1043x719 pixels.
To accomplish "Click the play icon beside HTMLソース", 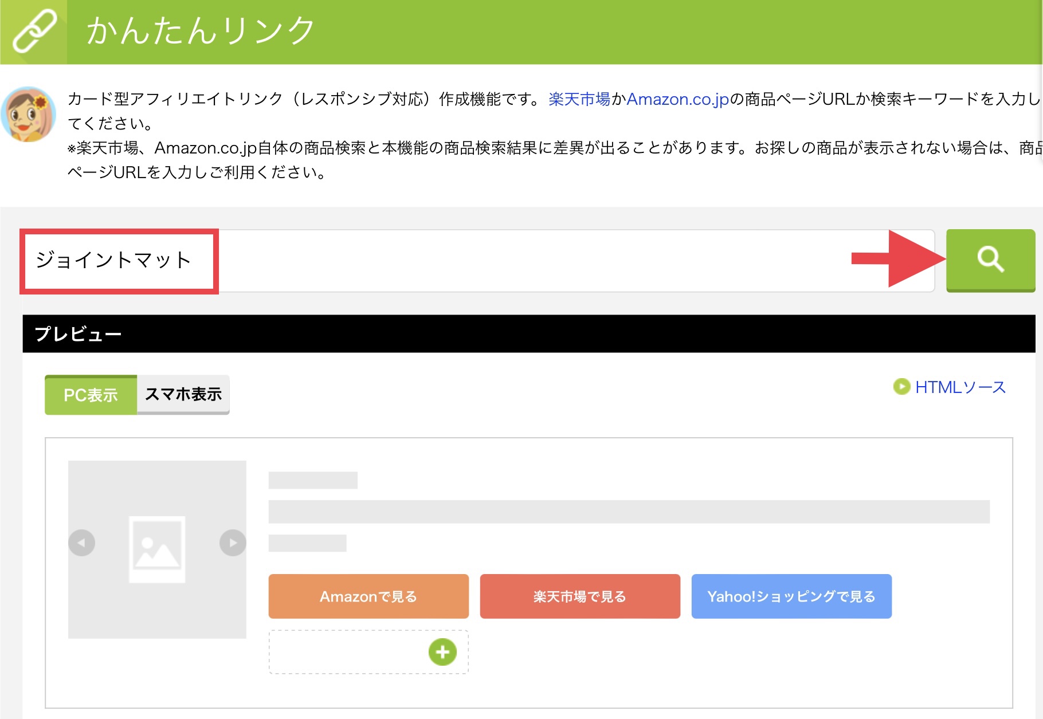I will [901, 387].
